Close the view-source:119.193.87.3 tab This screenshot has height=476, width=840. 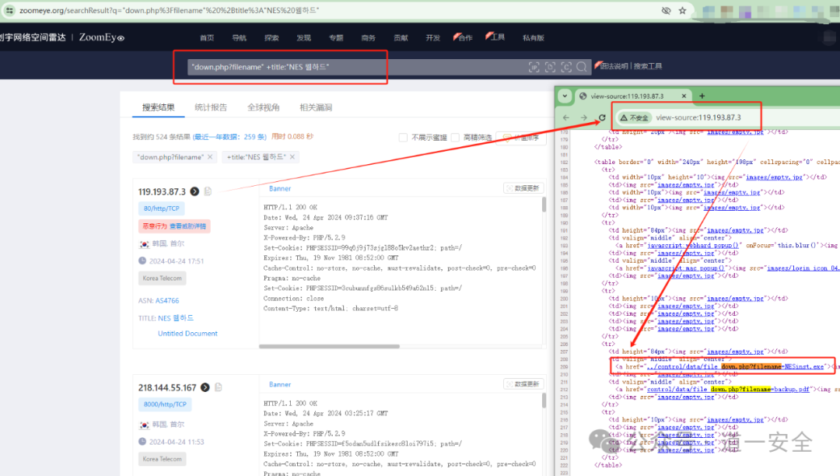point(684,96)
